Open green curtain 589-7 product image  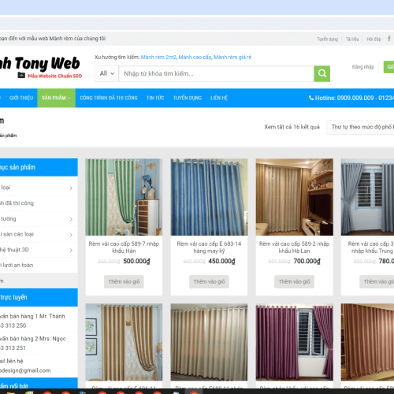pos(124,197)
